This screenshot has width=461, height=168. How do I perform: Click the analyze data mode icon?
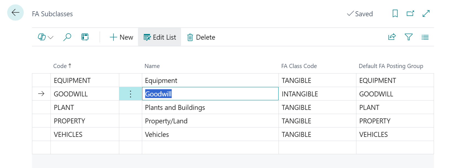tap(85, 37)
